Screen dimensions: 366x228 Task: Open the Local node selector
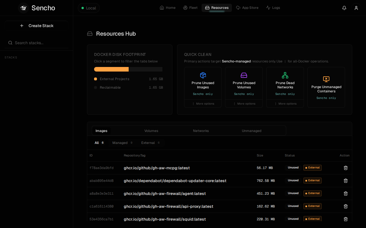89,8
